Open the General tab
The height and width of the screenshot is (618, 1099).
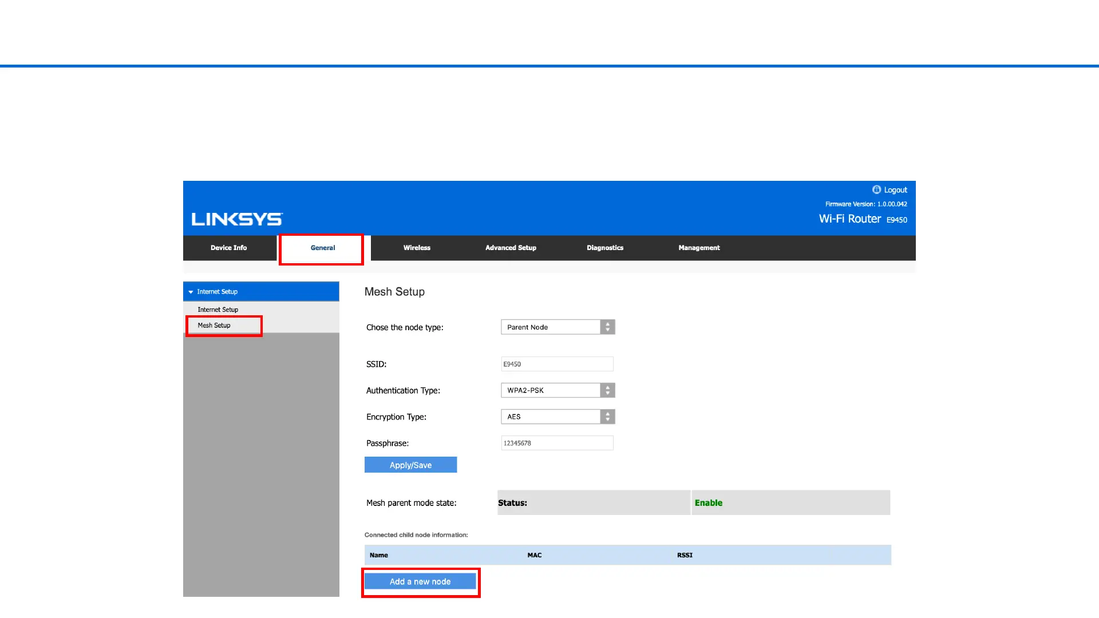pos(322,248)
